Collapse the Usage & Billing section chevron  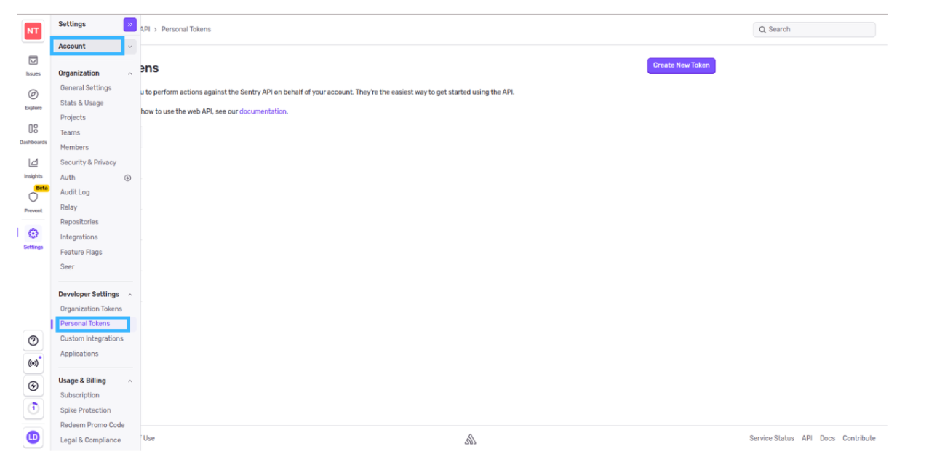click(x=130, y=381)
